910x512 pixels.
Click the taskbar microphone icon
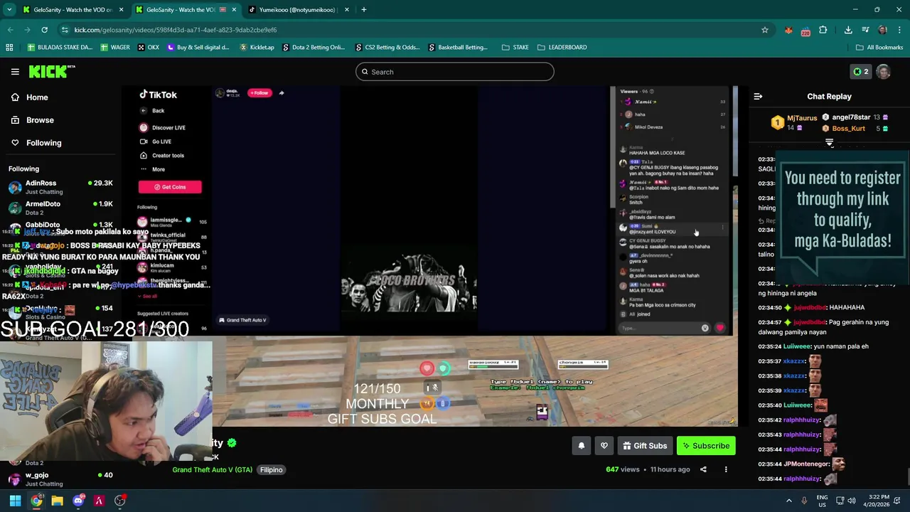click(x=805, y=501)
